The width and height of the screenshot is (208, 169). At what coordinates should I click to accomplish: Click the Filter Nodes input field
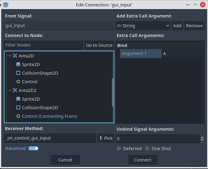click(43, 45)
